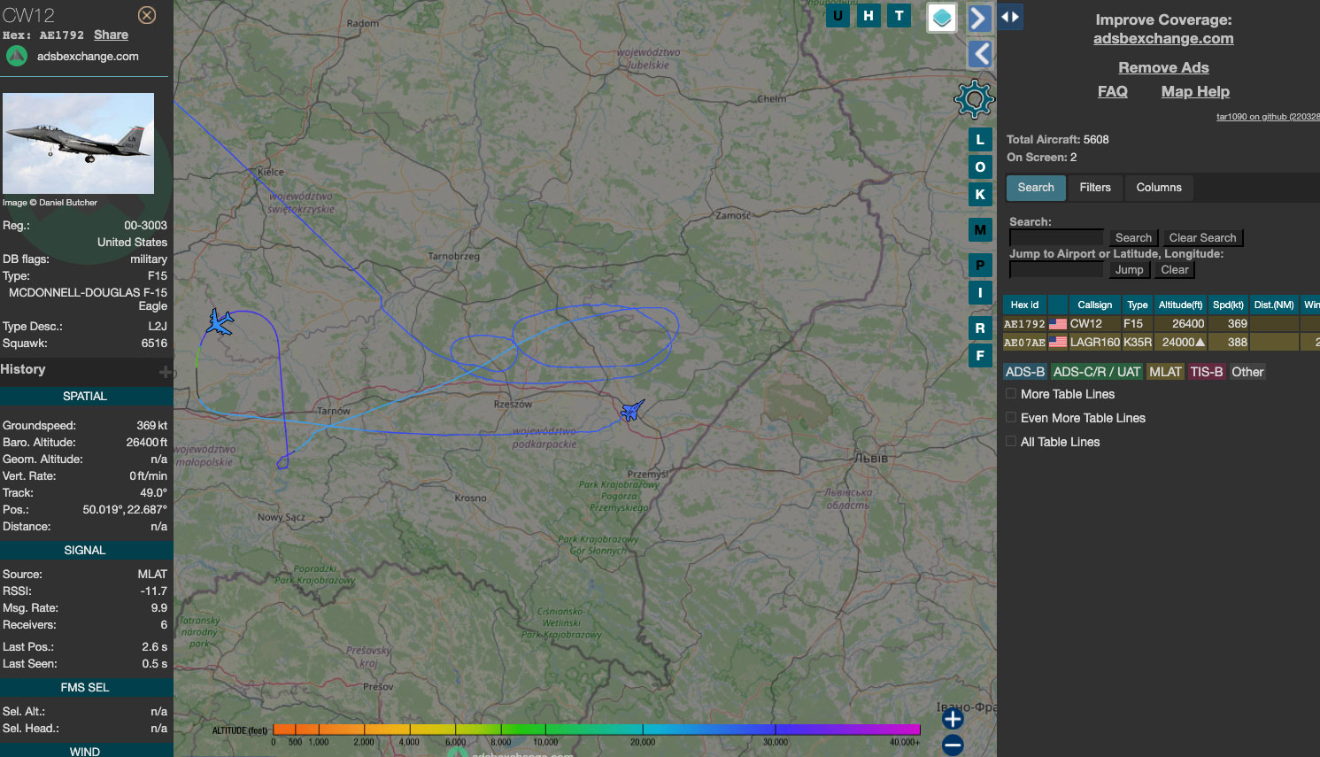Image resolution: width=1320 pixels, height=757 pixels.
Task: Click the H map toggle button
Action: [x=868, y=15]
